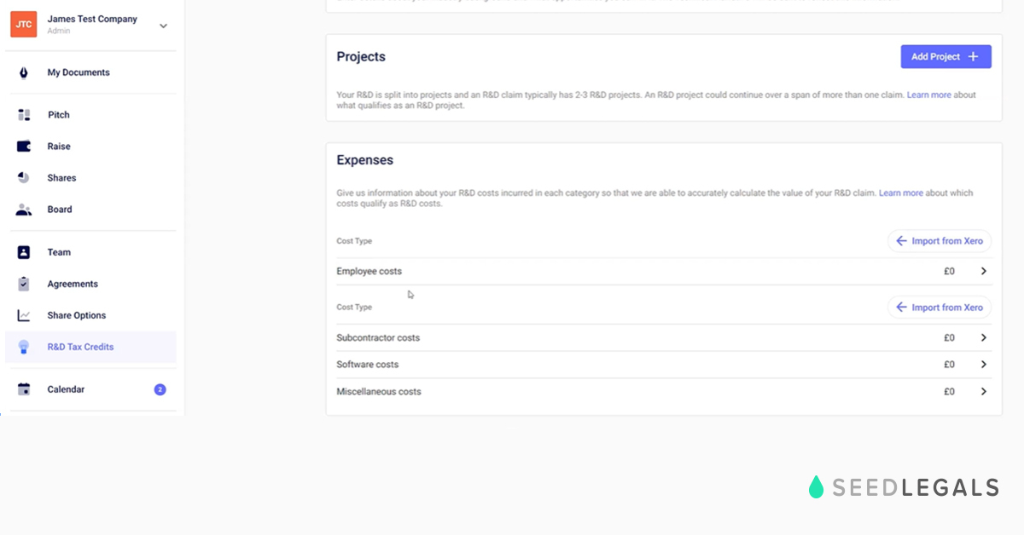Click the Raise flag icon
The image size is (1024, 535).
[x=25, y=146]
